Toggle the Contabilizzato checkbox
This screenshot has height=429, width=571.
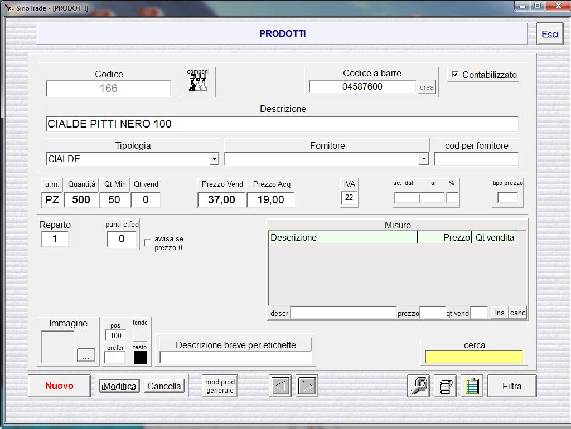point(455,74)
